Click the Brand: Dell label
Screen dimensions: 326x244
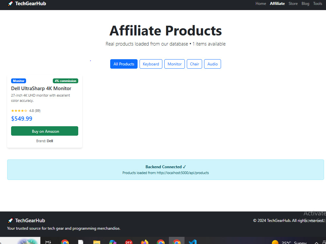(x=44, y=141)
